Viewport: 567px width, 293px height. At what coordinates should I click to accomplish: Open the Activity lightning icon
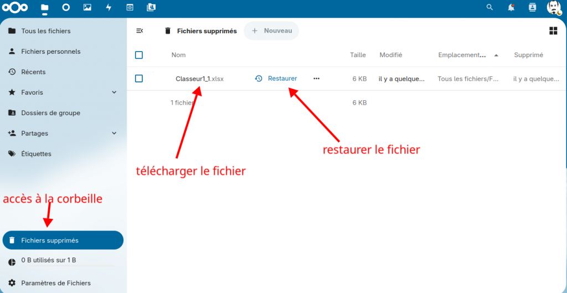click(109, 7)
